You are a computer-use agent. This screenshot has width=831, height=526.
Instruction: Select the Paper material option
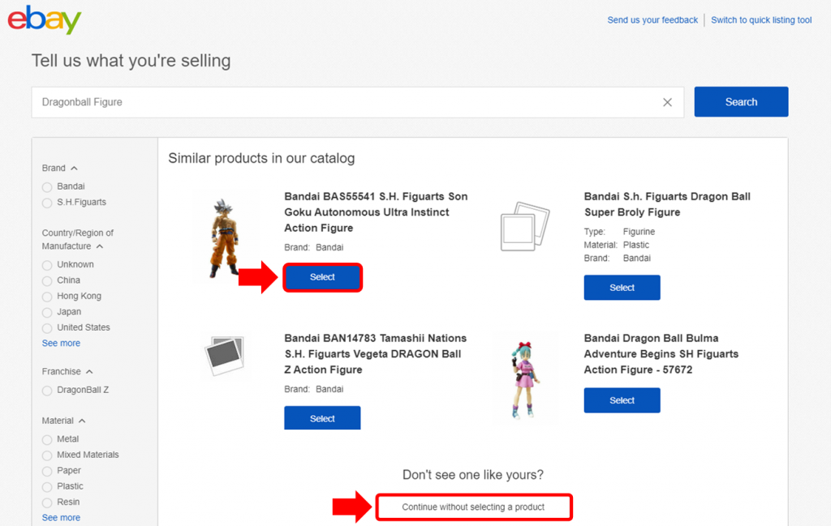(47, 471)
